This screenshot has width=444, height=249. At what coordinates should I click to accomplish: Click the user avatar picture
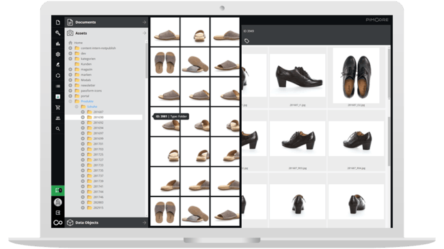58,202
